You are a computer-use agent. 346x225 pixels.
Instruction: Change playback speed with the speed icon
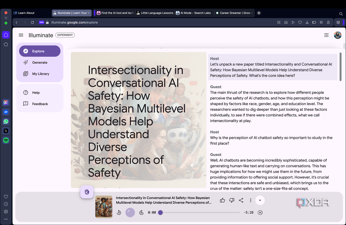(x=260, y=212)
